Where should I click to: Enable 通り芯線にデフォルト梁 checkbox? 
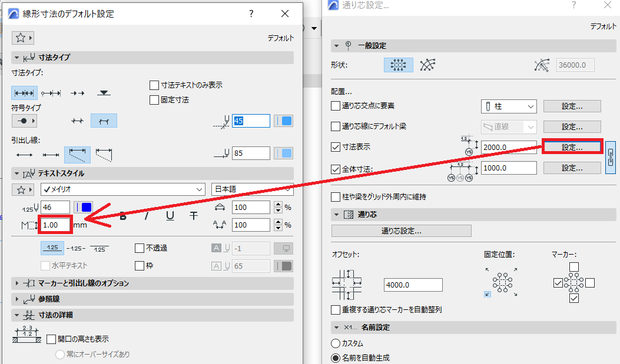tap(336, 126)
